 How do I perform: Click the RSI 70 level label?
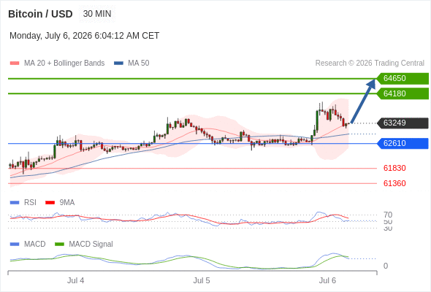pos(388,215)
